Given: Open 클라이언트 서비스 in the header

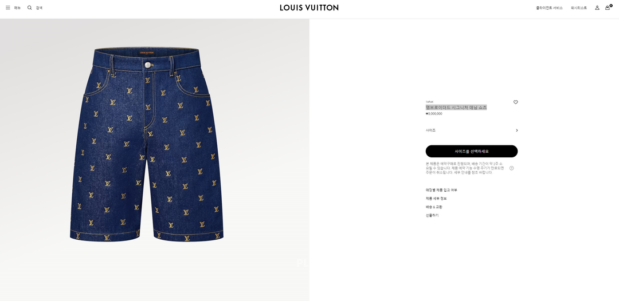Looking at the screenshot, I should pos(549,8).
